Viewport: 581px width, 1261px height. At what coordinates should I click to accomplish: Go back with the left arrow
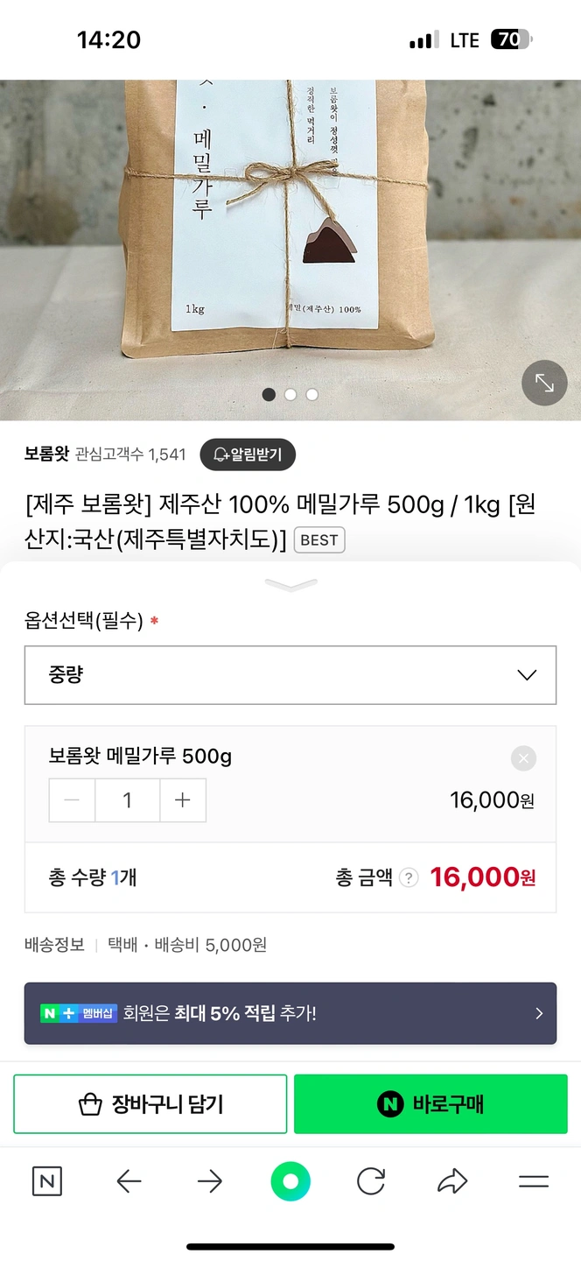(129, 1182)
